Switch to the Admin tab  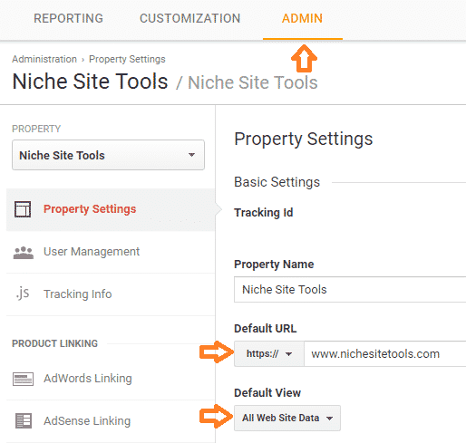click(x=302, y=18)
